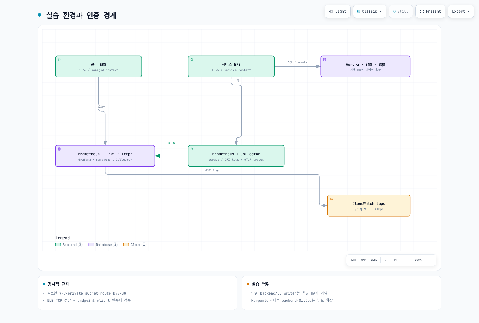This screenshot has width=479, height=323.
Task: Click the code icon on 관리 EKS node
Action: pyautogui.click(x=59, y=60)
